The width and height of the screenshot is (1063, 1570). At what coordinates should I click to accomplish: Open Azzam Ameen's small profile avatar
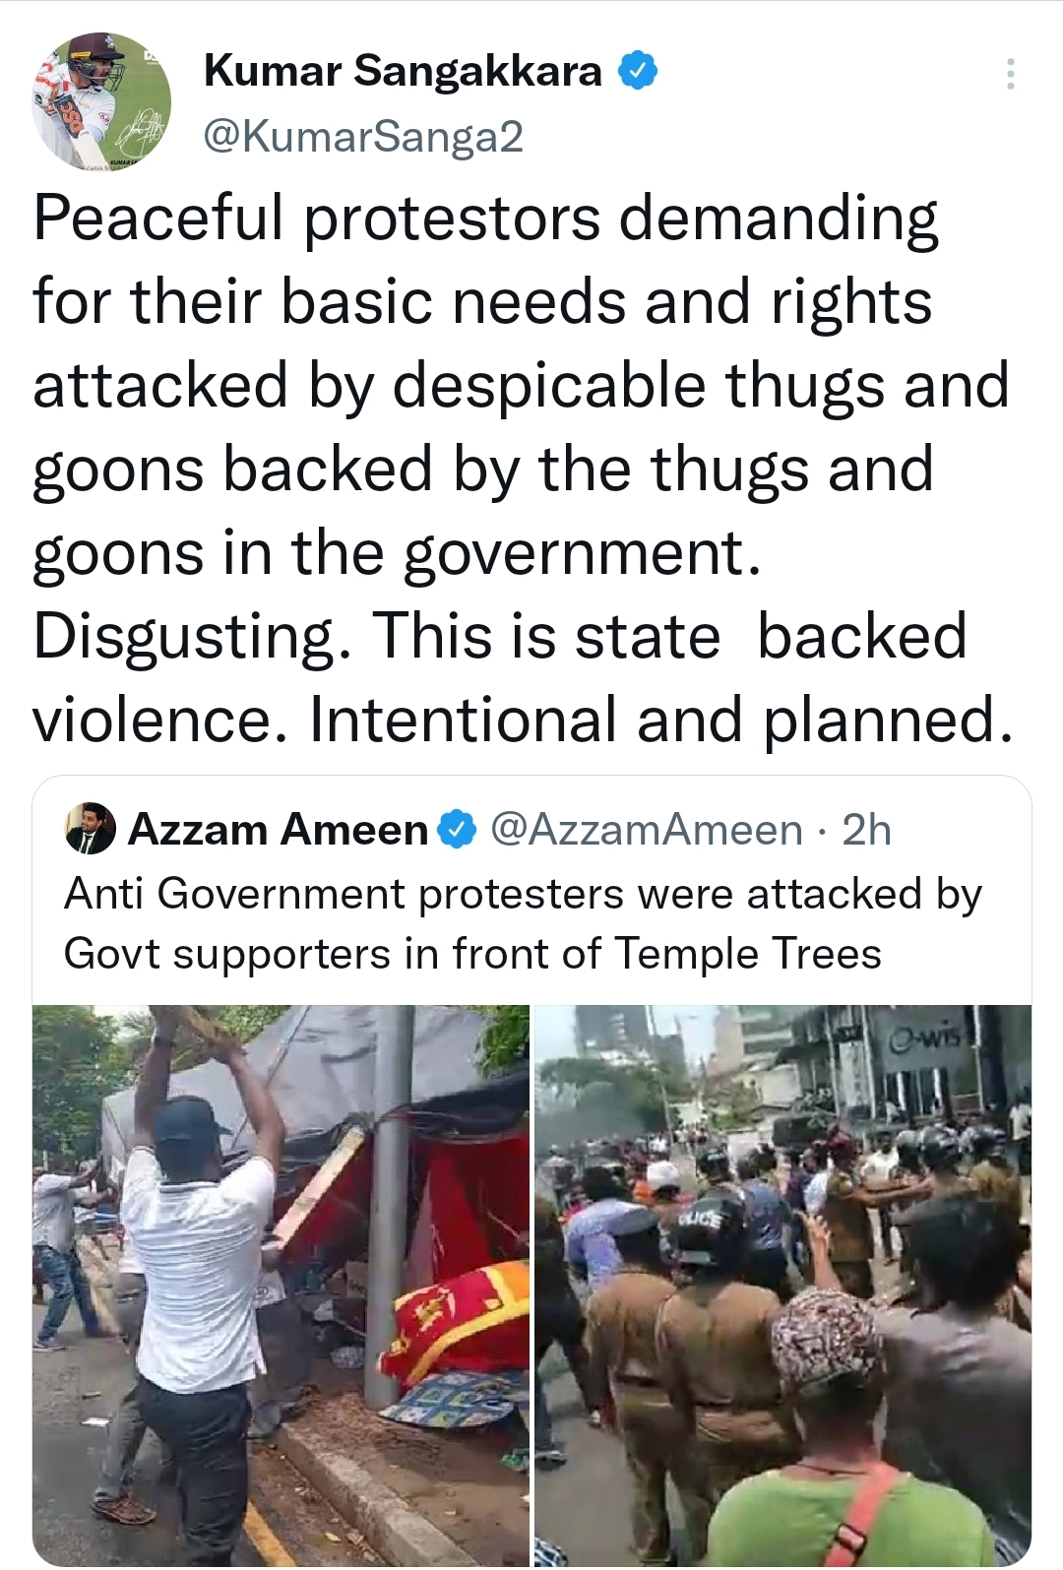[x=91, y=828]
